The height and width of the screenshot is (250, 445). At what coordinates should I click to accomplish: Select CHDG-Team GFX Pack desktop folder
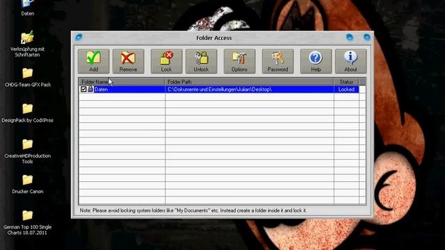[28, 77]
